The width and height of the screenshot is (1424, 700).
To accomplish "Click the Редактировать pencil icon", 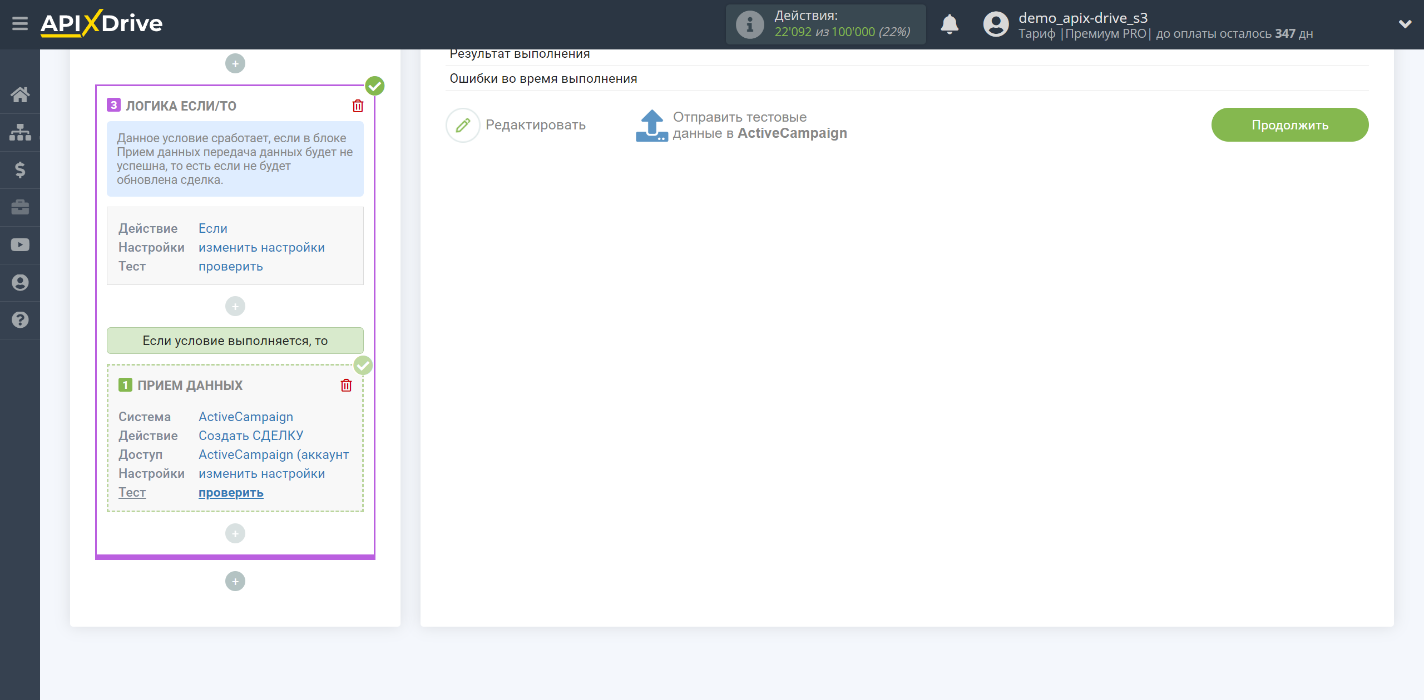I will pyautogui.click(x=463, y=125).
